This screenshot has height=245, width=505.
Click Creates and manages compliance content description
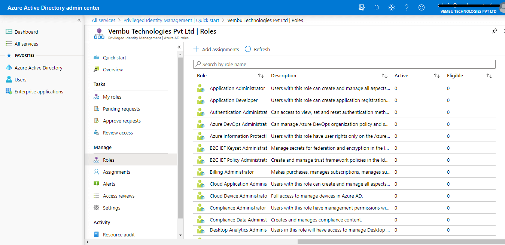(316, 220)
